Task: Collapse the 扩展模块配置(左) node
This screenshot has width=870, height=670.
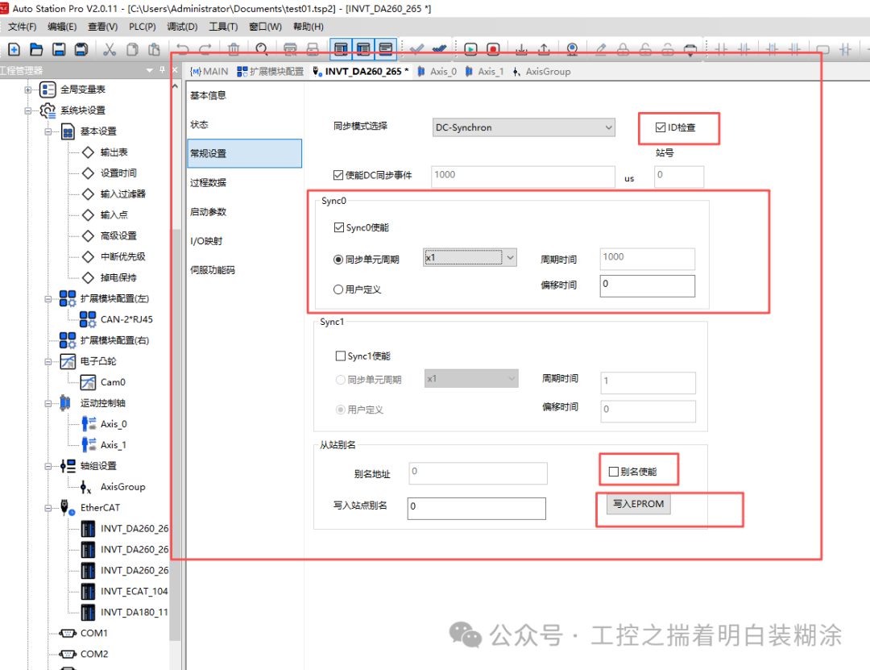Action: [x=48, y=299]
